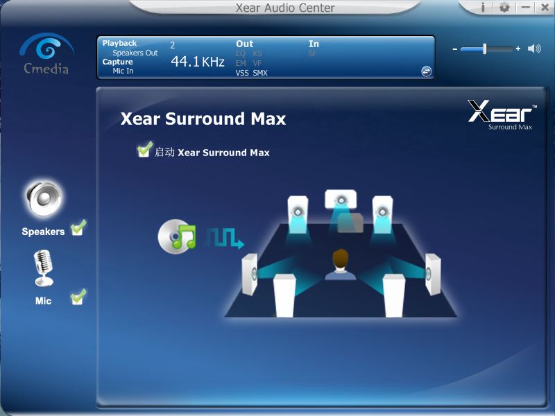The width and height of the screenshot is (555, 416).
Task: Click the music CD source icon
Action: (x=177, y=236)
